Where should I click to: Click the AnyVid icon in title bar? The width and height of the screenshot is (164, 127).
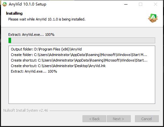pyautogui.click(x=5, y=4)
